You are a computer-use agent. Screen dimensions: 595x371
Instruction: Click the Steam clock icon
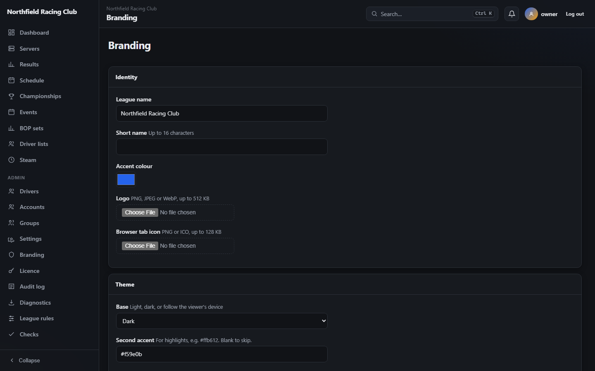pyautogui.click(x=12, y=160)
